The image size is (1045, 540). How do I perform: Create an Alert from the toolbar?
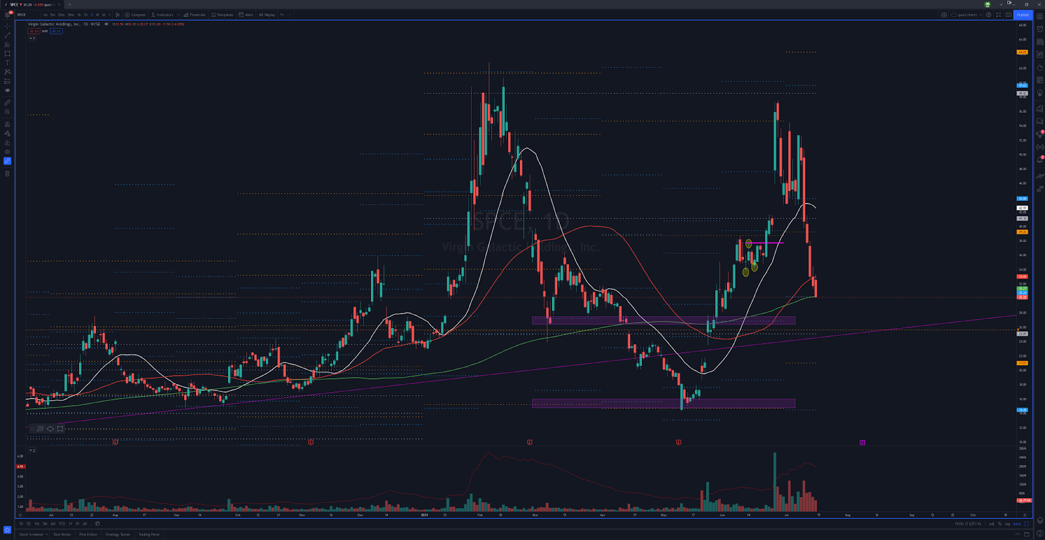(246, 14)
